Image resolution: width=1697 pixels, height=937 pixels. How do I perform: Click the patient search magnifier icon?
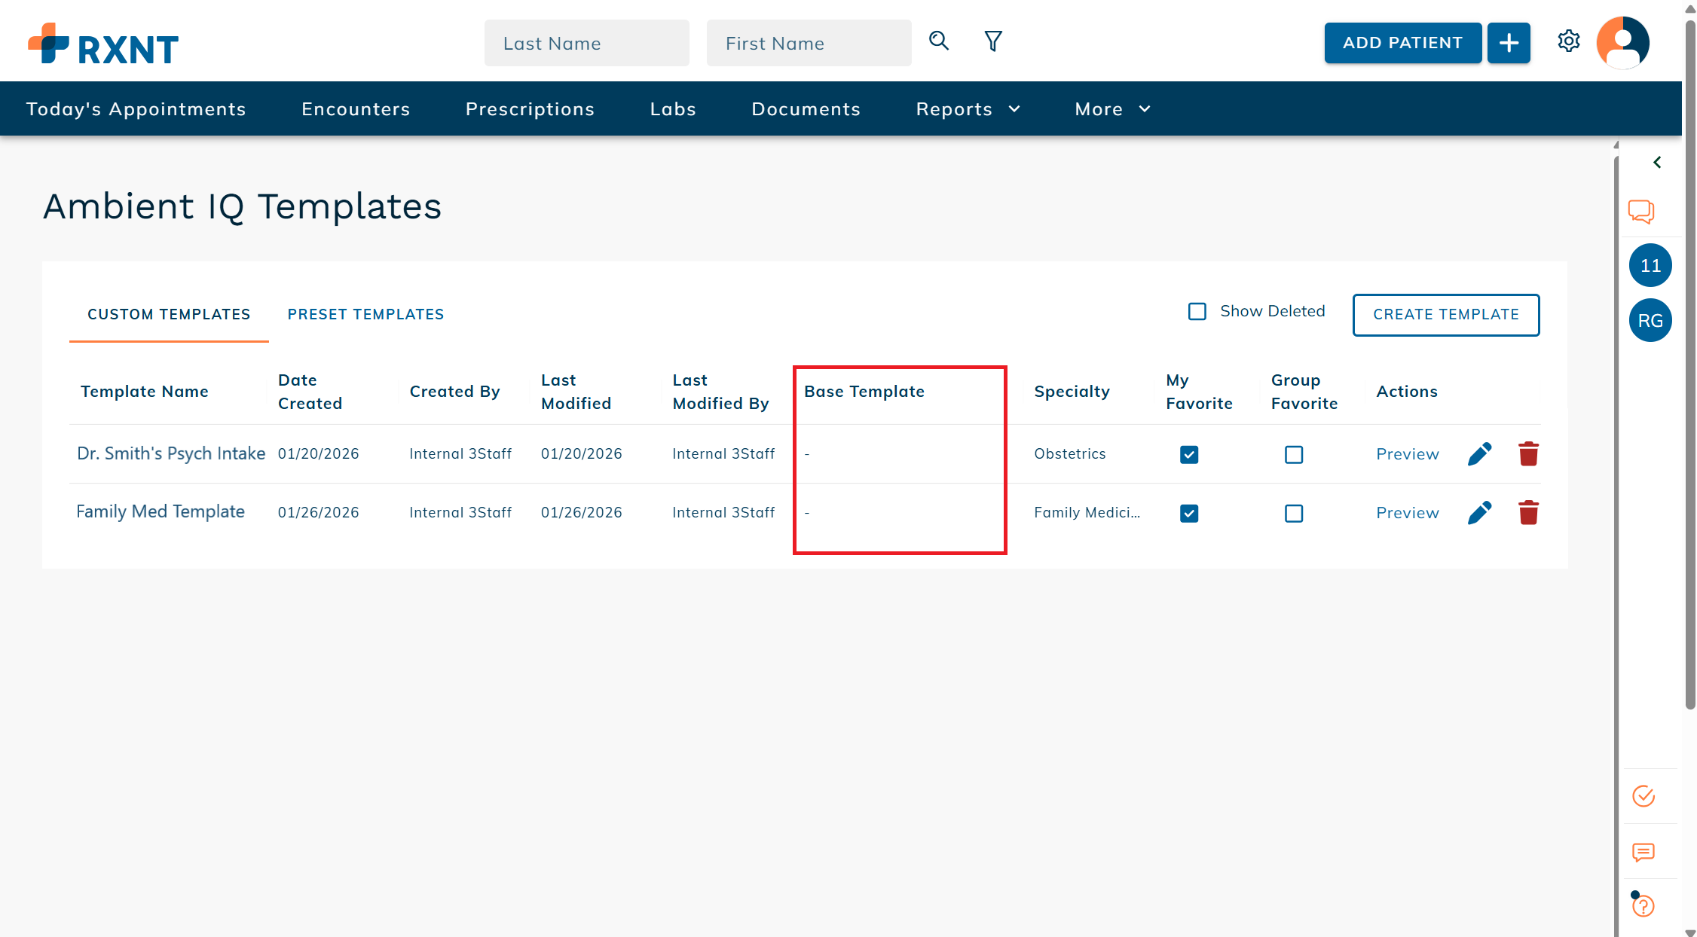pos(938,41)
